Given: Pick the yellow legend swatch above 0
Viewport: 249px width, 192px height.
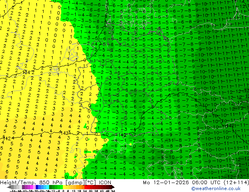Looking at the screenshot, I should 64,187.
